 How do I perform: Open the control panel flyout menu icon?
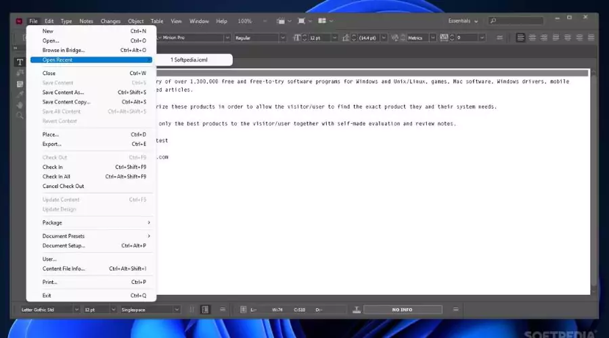point(499,38)
